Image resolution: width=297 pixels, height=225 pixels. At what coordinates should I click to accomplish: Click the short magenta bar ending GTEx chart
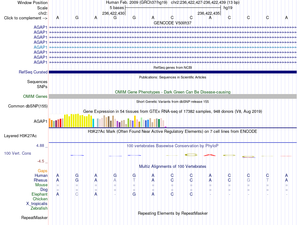point(166,127)
